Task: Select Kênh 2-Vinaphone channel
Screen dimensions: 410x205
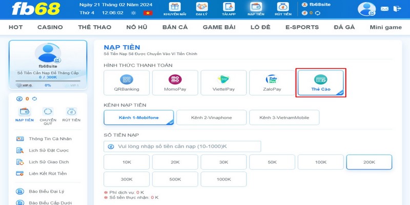Action: tap(212, 117)
